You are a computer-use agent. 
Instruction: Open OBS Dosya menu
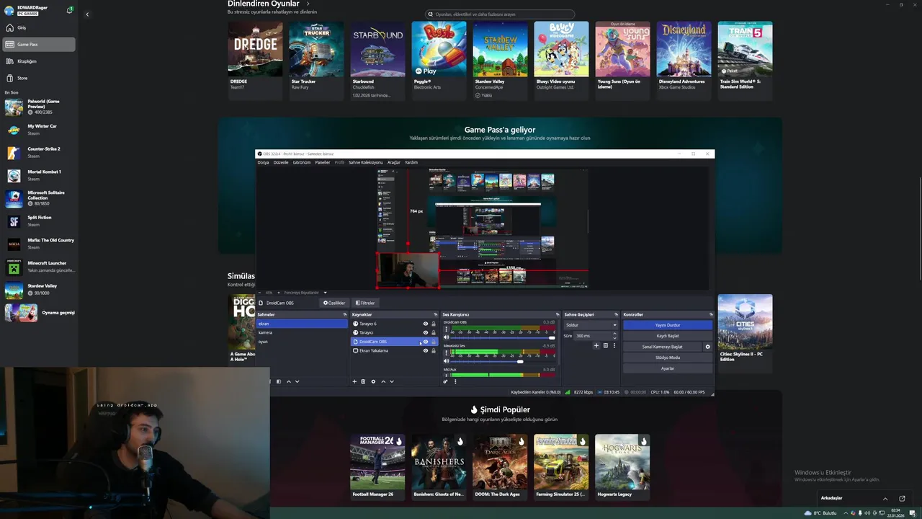pos(263,162)
